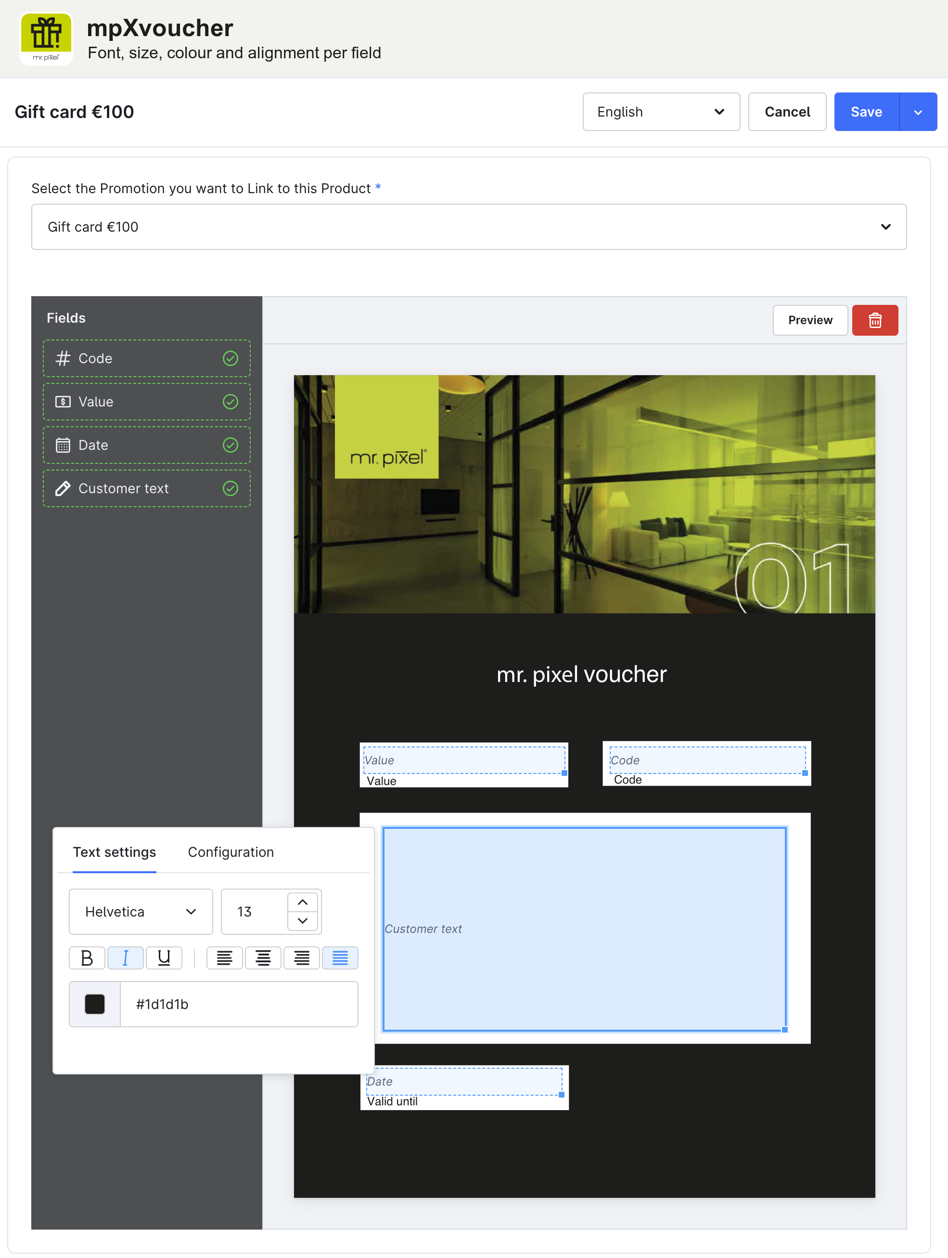
Task: Click the calendar icon beside Date field
Action: point(63,445)
